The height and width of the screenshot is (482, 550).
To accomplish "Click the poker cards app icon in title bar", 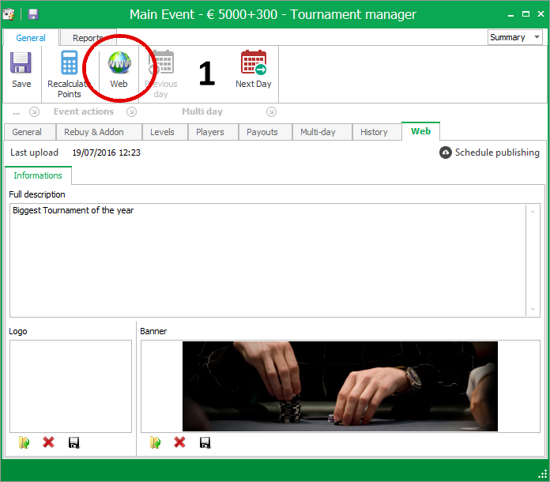I will tap(9, 14).
